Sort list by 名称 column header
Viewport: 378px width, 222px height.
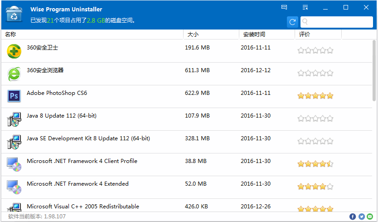(x=92, y=35)
